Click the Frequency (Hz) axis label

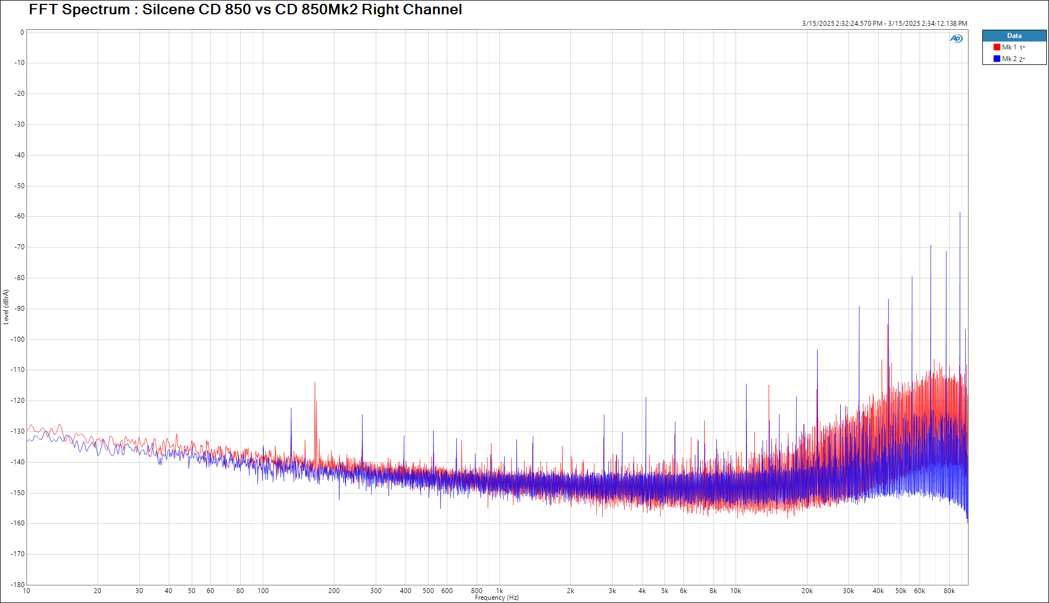496,597
